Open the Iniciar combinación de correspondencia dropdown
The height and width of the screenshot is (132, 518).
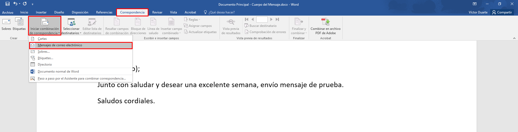(45, 26)
